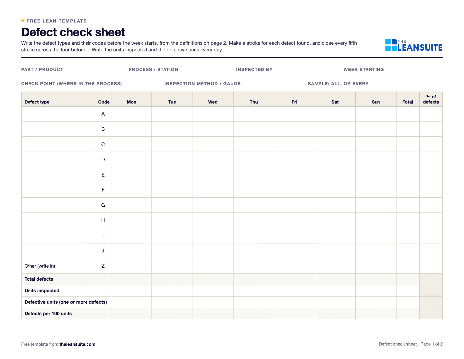Select the 'Sat' column header

(x=335, y=99)
